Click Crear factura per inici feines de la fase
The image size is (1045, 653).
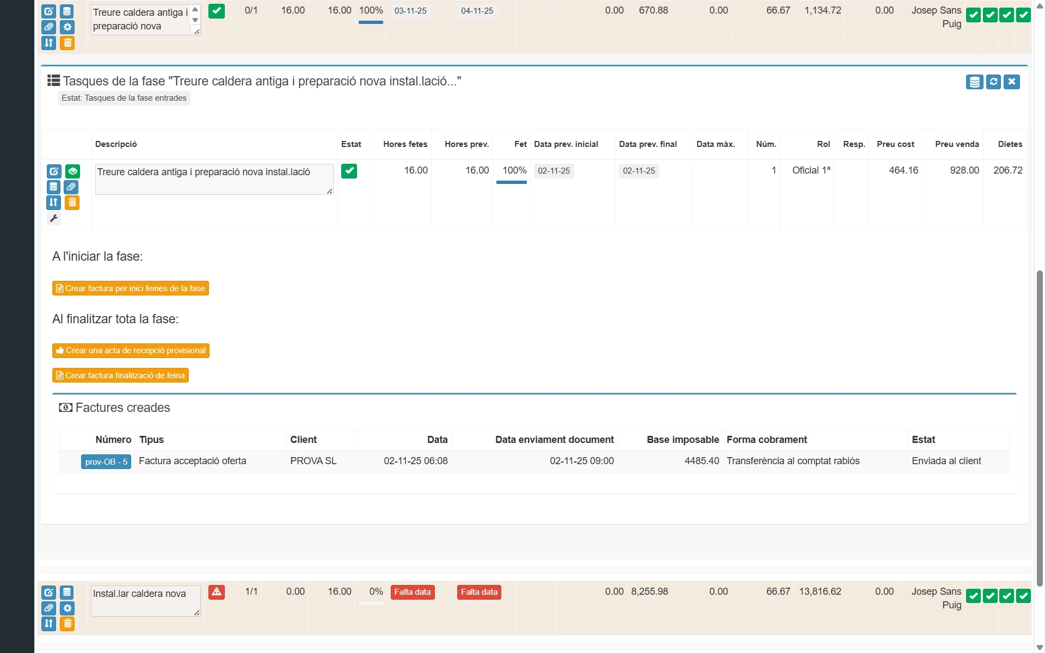pos(131,288)
